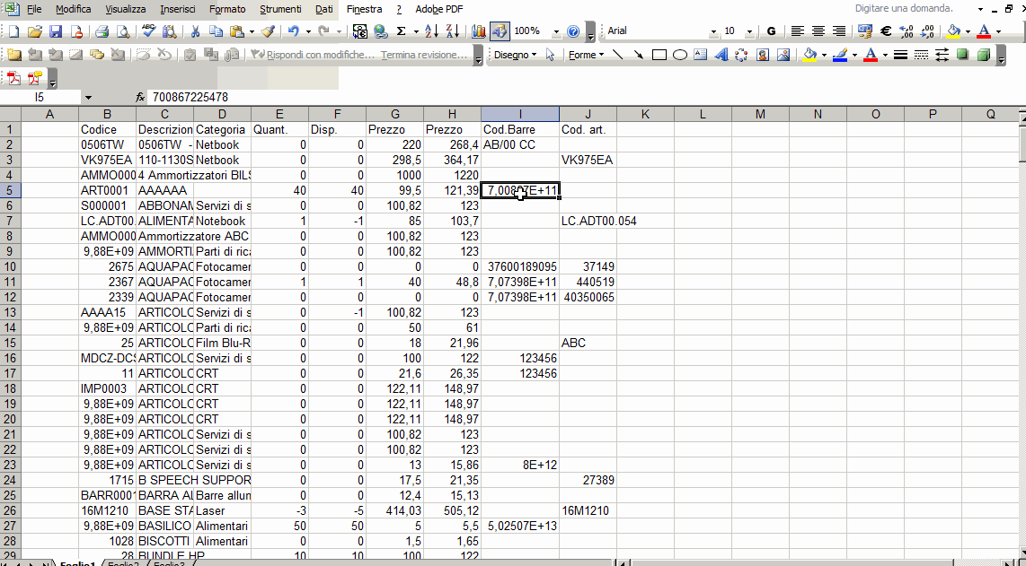Insert a text box
The image size is (1026, 566).
tap(701, 55)
